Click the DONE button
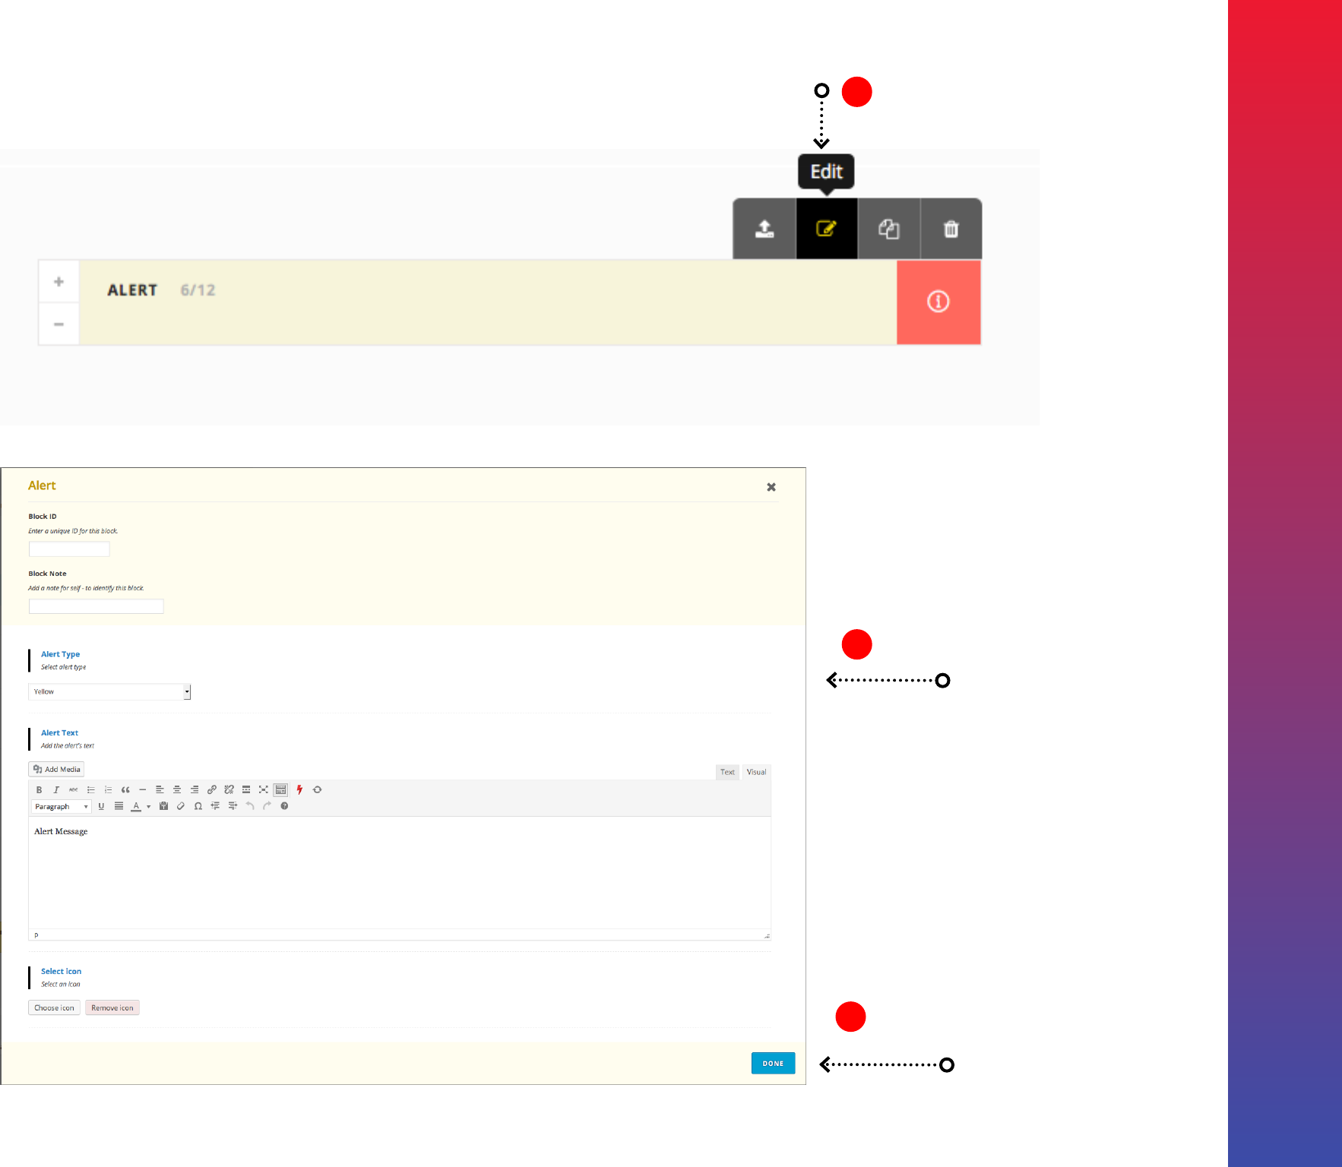 click(773, 1064)
